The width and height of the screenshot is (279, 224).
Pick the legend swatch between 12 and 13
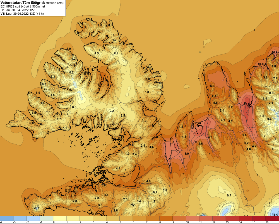(x=219, y=218)
